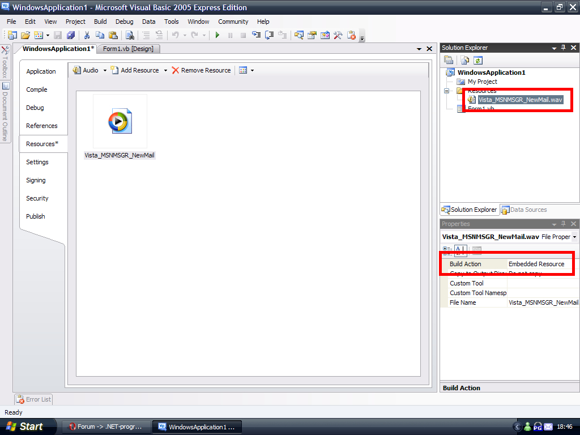Open the Community menu
The image size is (580, 435).
click(233, 22)
